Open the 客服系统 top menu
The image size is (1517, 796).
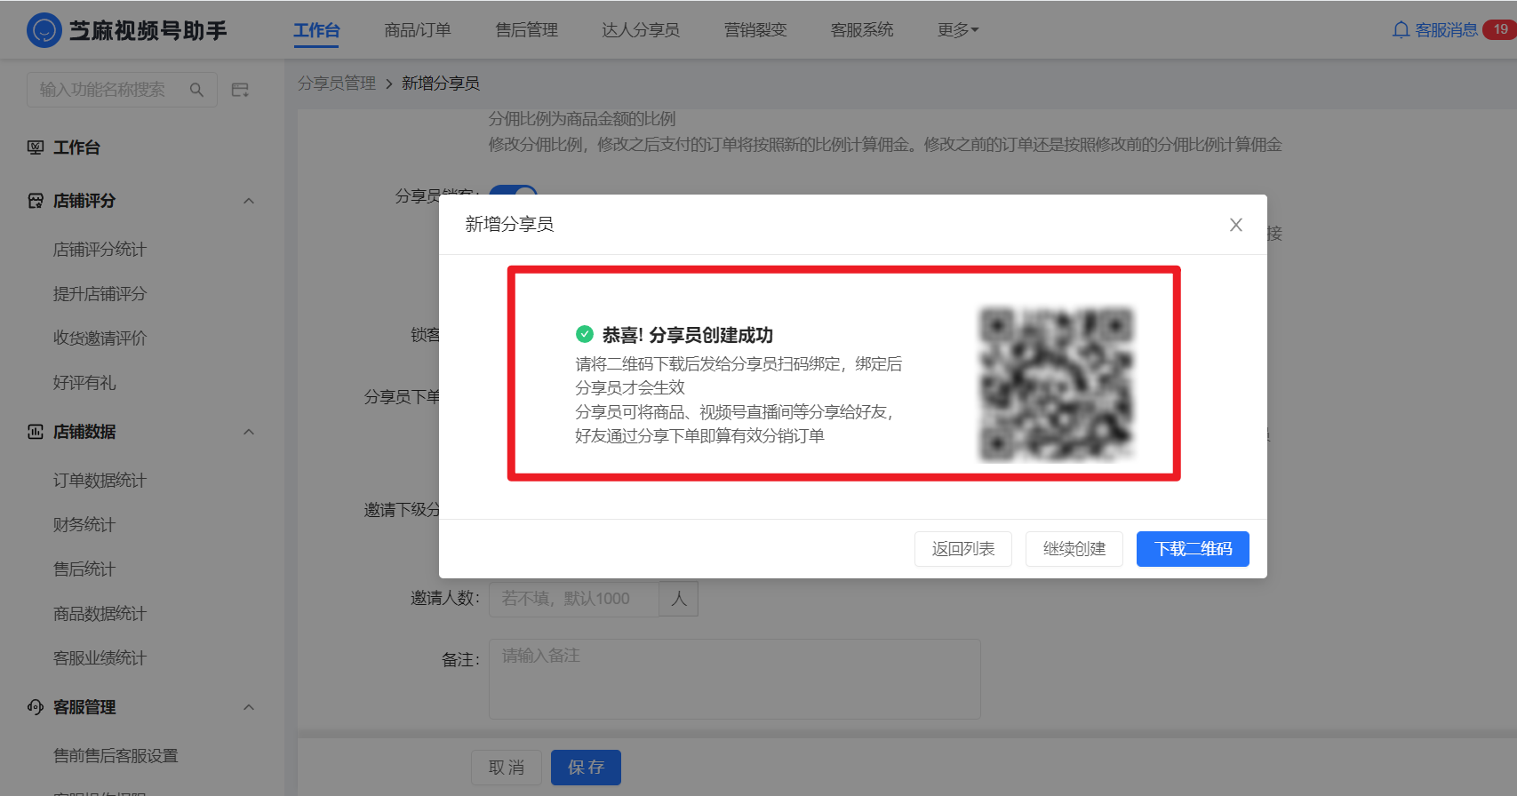pos(862,30)
